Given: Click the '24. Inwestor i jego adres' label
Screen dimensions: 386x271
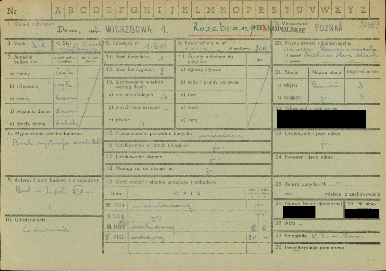Looking at the screenshot, I should (x=304, y=157).
